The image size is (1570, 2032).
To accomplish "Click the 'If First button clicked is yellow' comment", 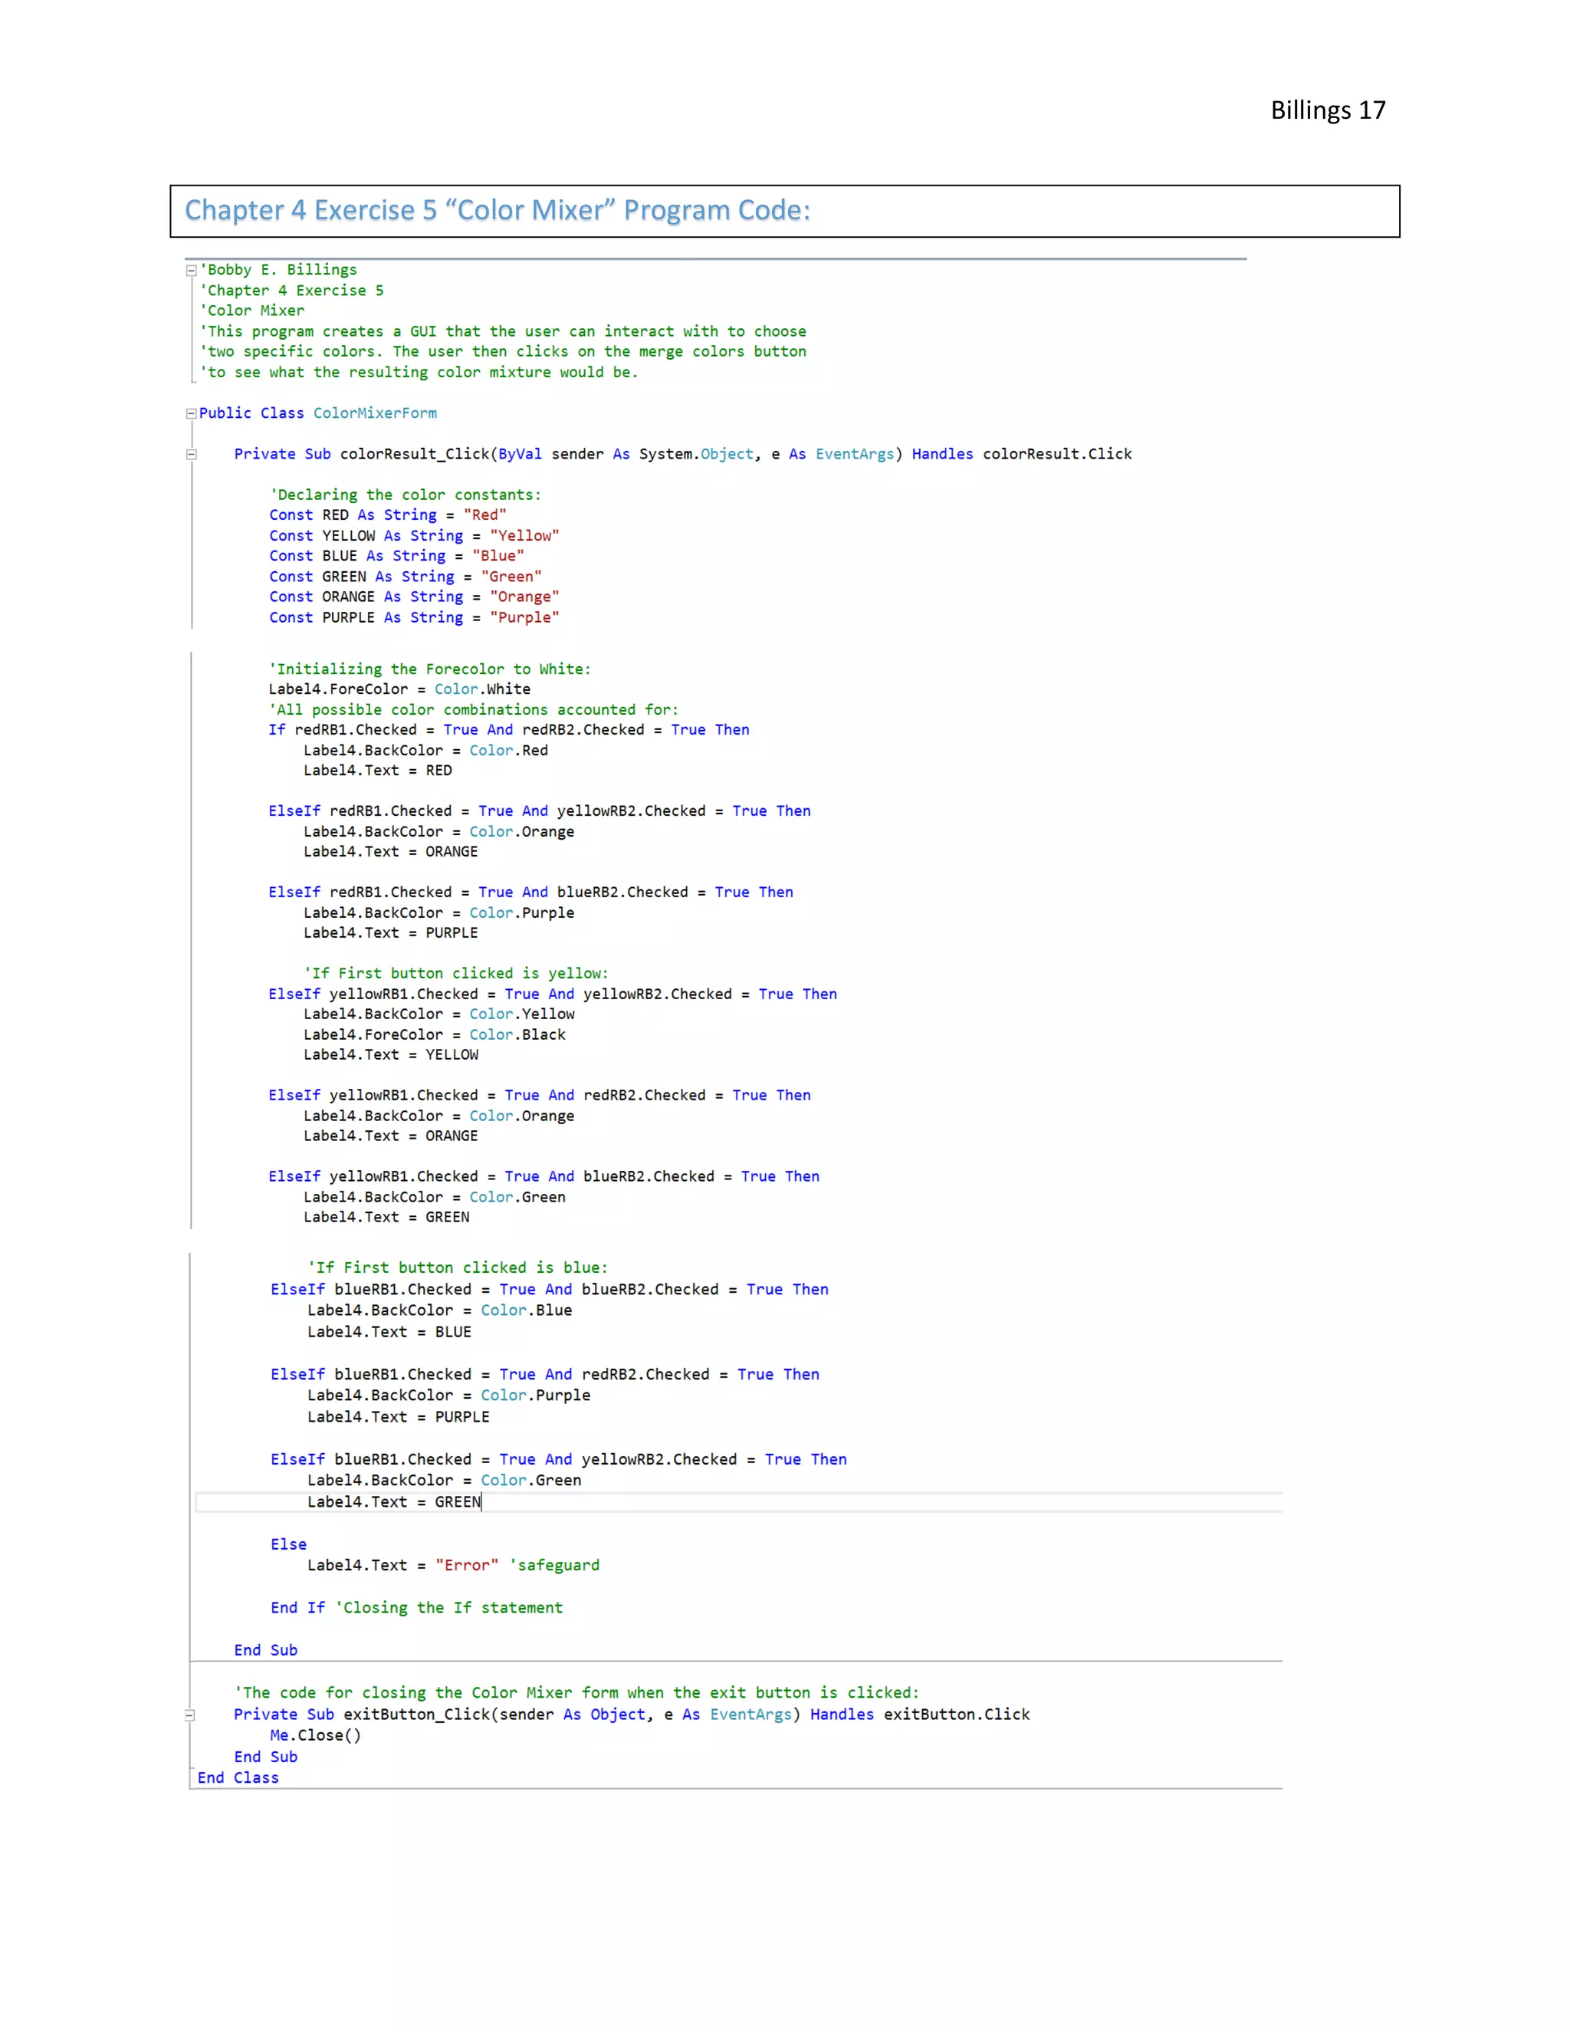I will pos(456,973).
